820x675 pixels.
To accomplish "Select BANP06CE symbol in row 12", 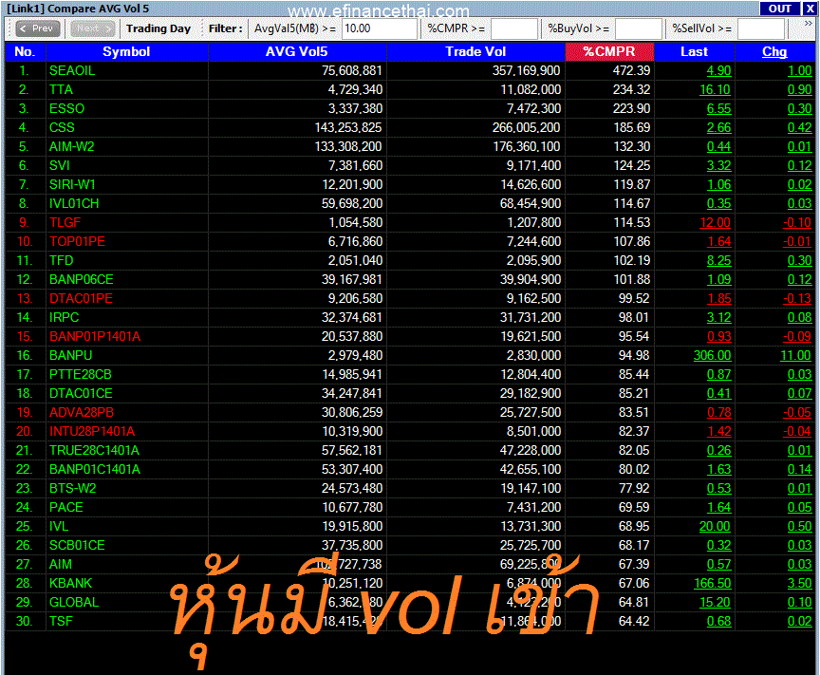I will [x=82, y=279].
